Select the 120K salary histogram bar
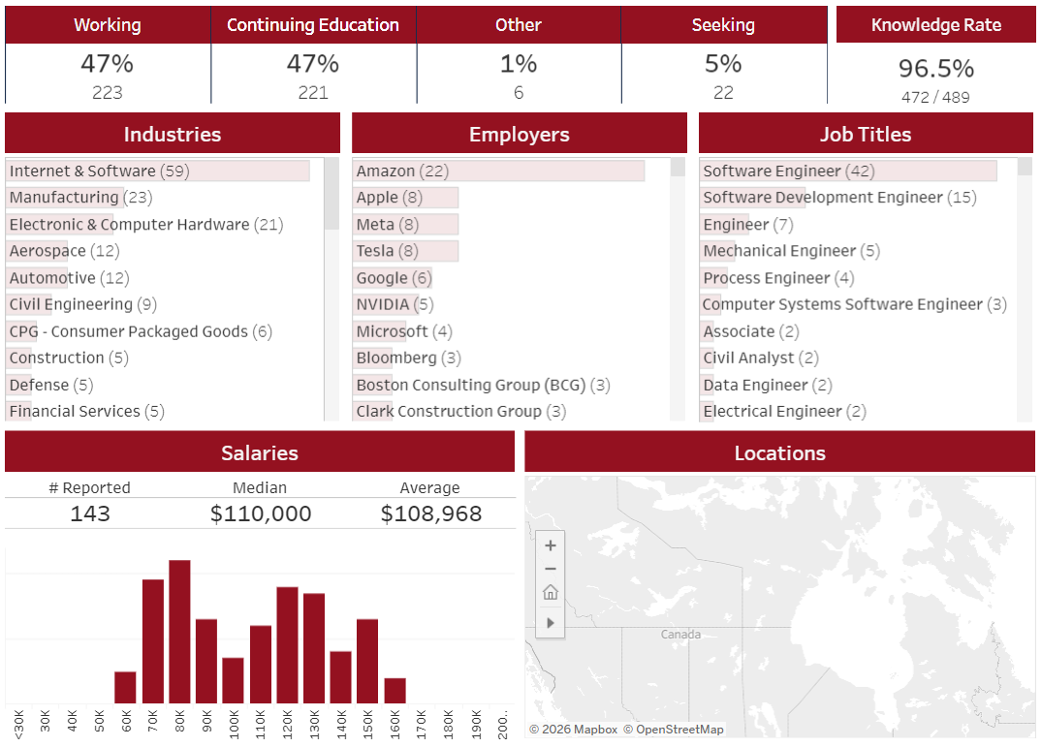Screen dimensions: 1042x747 (287, 644)
